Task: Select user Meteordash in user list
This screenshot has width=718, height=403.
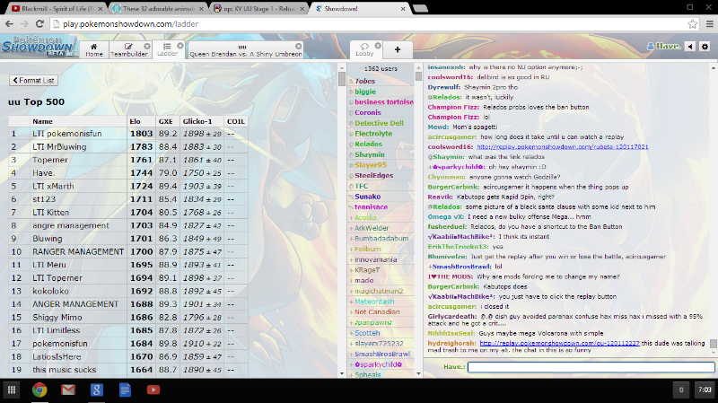Action: (x=374, y=302)
